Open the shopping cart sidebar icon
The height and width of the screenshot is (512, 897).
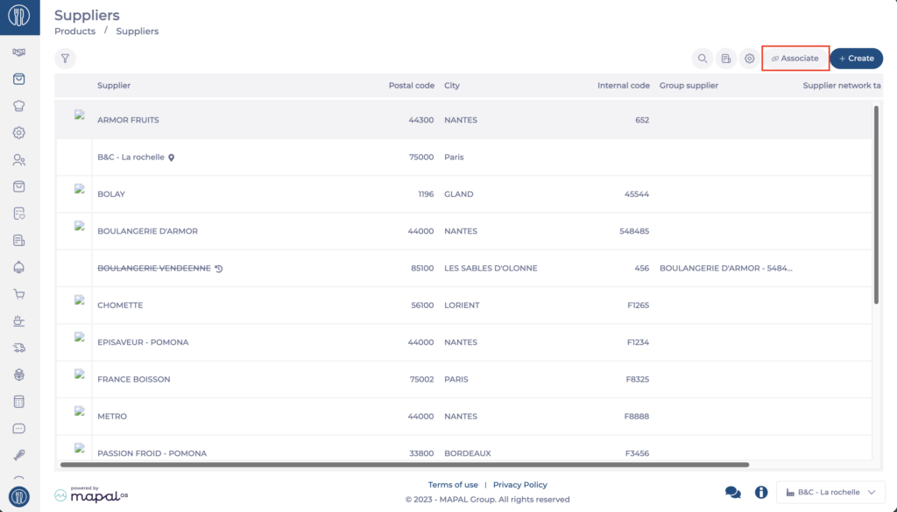[19, 294]
